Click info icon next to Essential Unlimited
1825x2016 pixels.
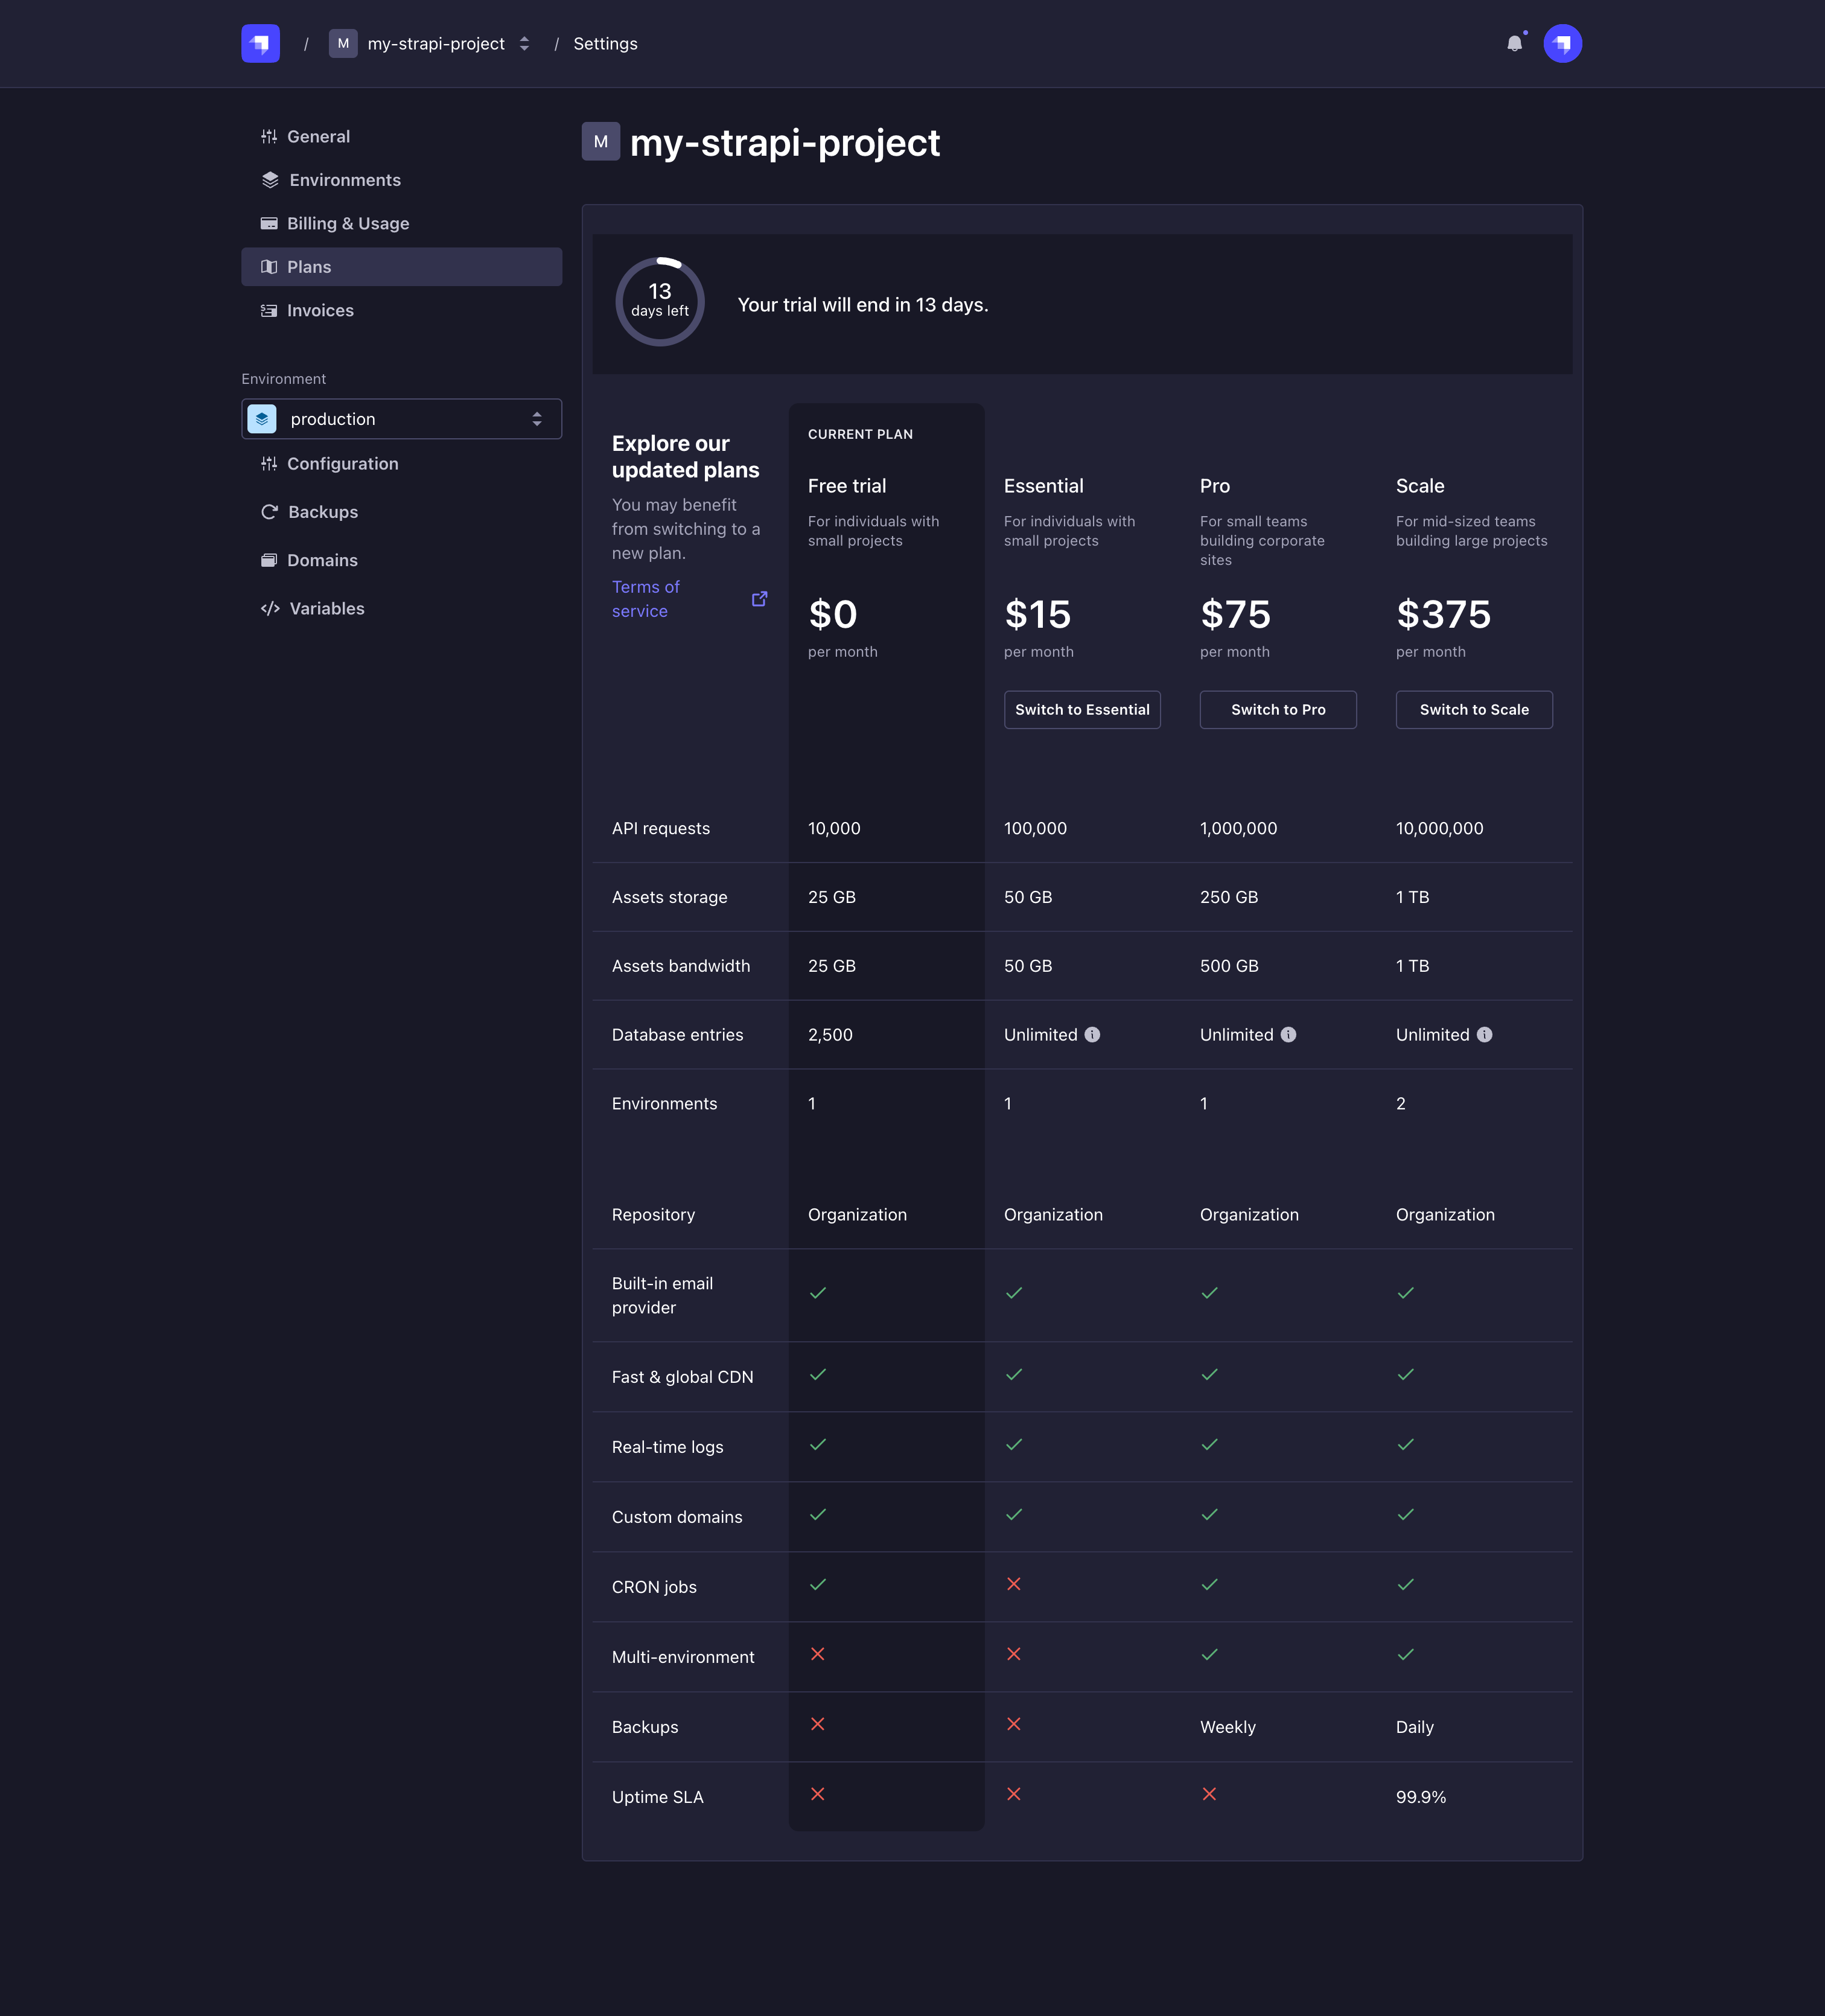click(x=1092, y=1035)
